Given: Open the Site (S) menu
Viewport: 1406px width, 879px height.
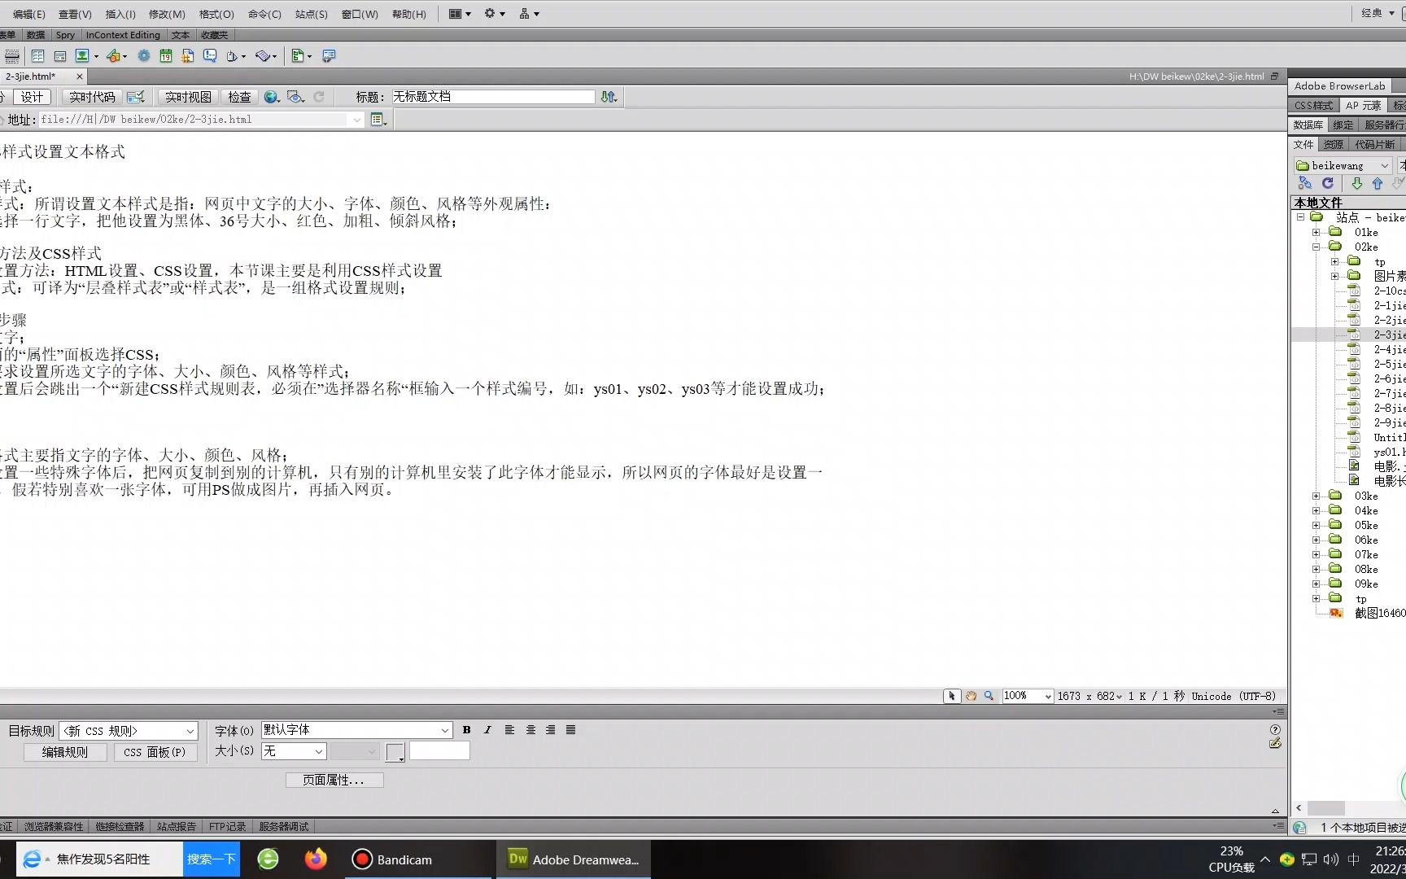Looking at the screenshot, I should 312,14.
